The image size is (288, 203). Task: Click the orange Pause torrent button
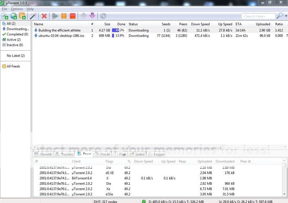pos(64,16)
